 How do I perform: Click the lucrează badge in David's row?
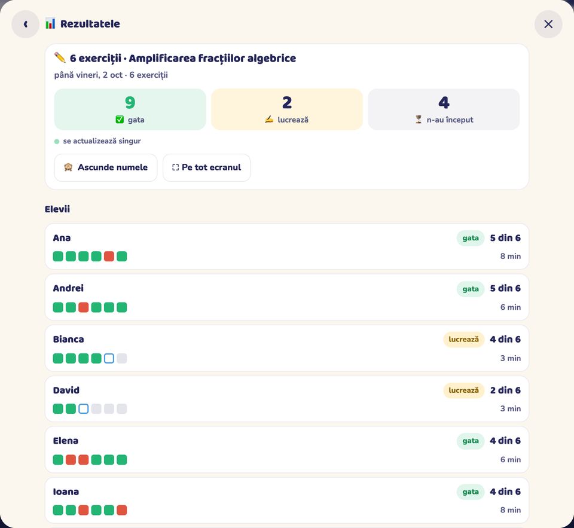[464, 390]
